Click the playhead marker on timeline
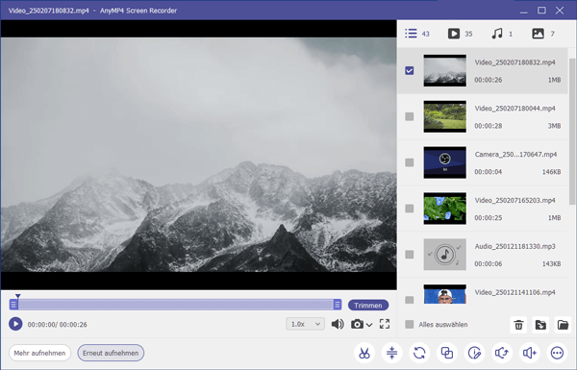The image size is (577, 370). 17,296
